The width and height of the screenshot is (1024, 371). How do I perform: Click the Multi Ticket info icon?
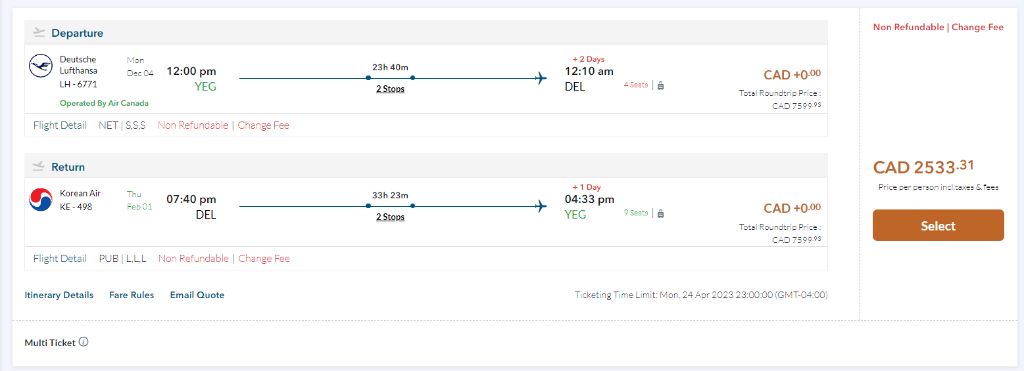[84, 342]
